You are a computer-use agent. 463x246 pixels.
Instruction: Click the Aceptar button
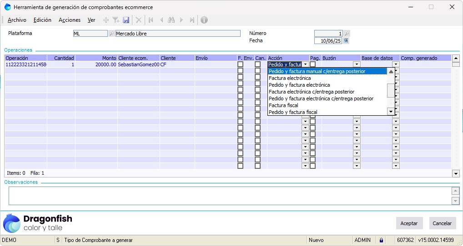409,223
